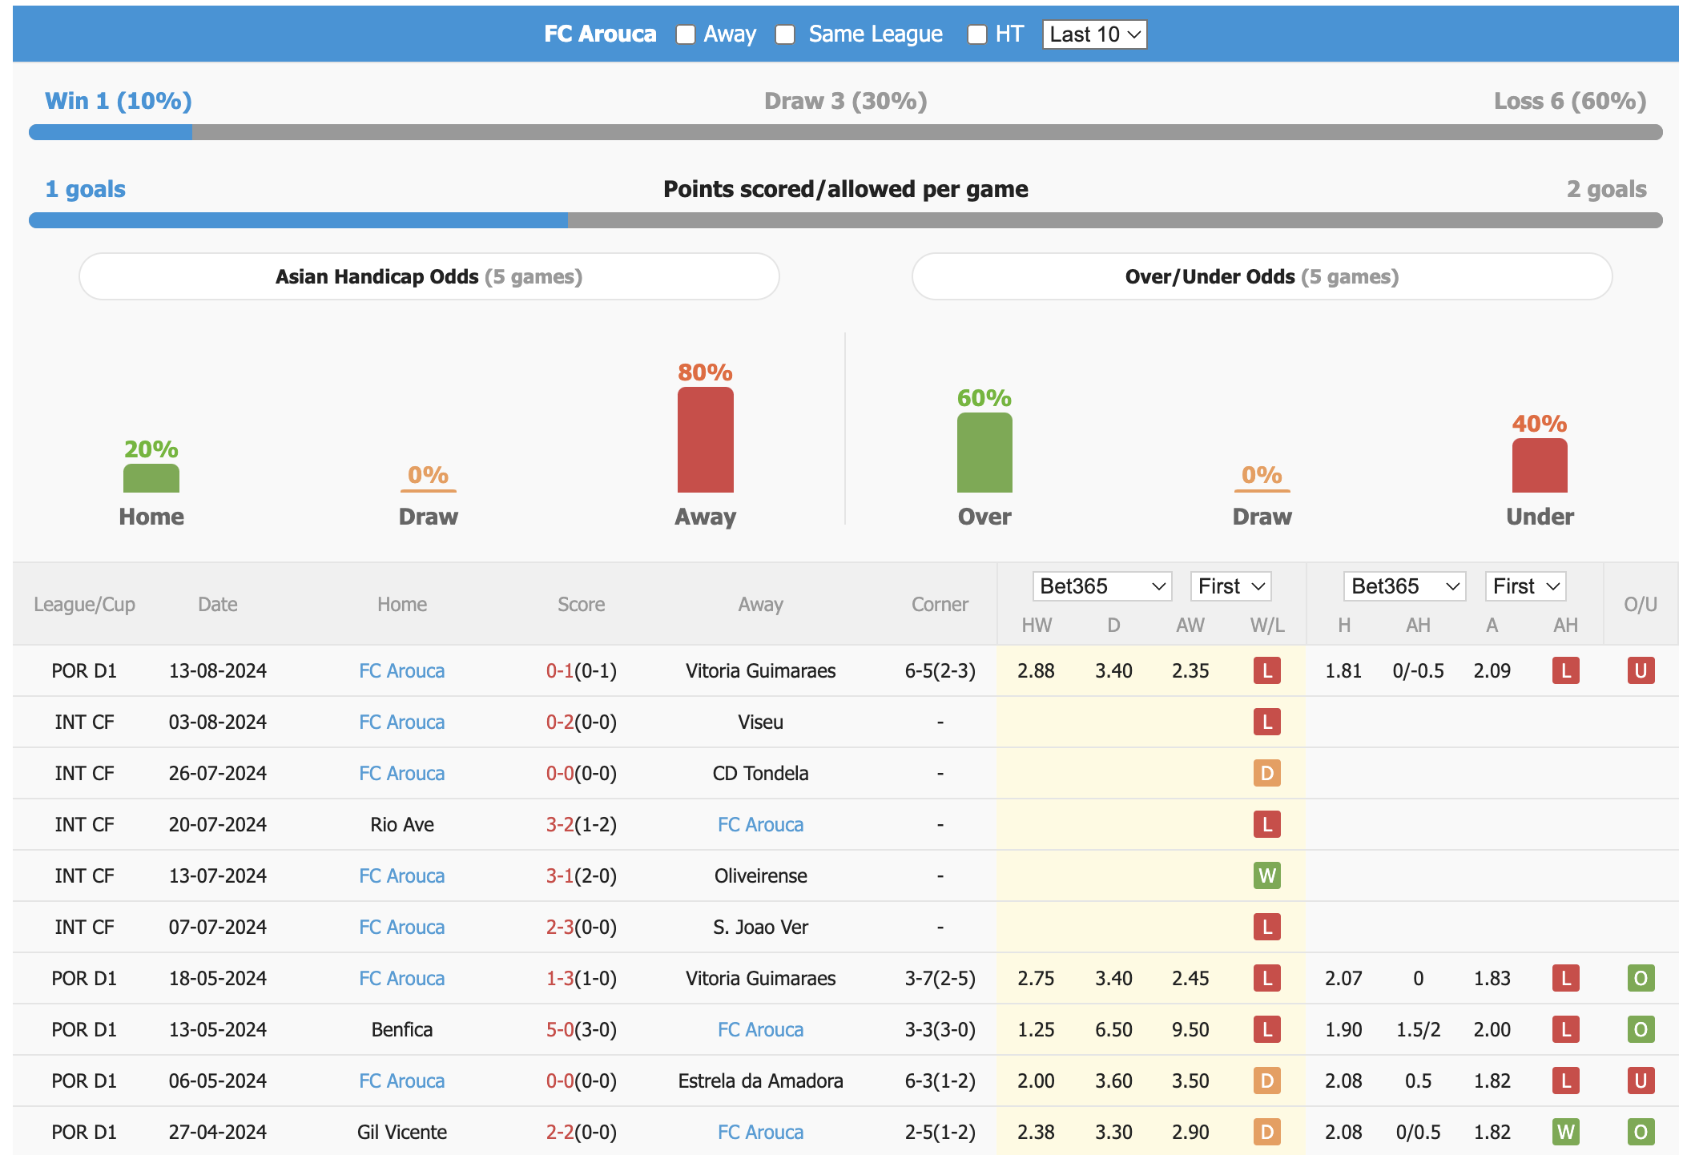Image resolution: width=1695 pixels, height=1155 pixels.
Task: Tick the Away checkbox
Action: tap(686, 34)
